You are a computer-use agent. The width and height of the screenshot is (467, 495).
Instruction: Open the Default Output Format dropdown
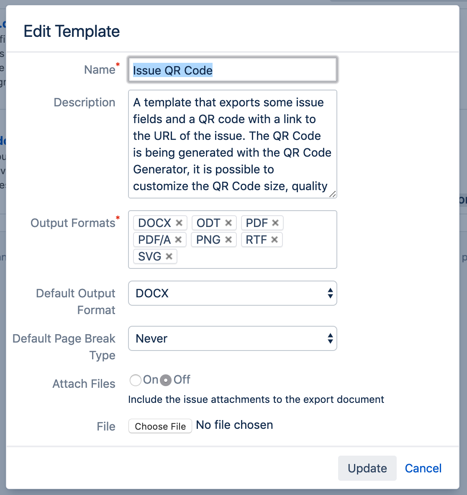[x=232, y=293]
